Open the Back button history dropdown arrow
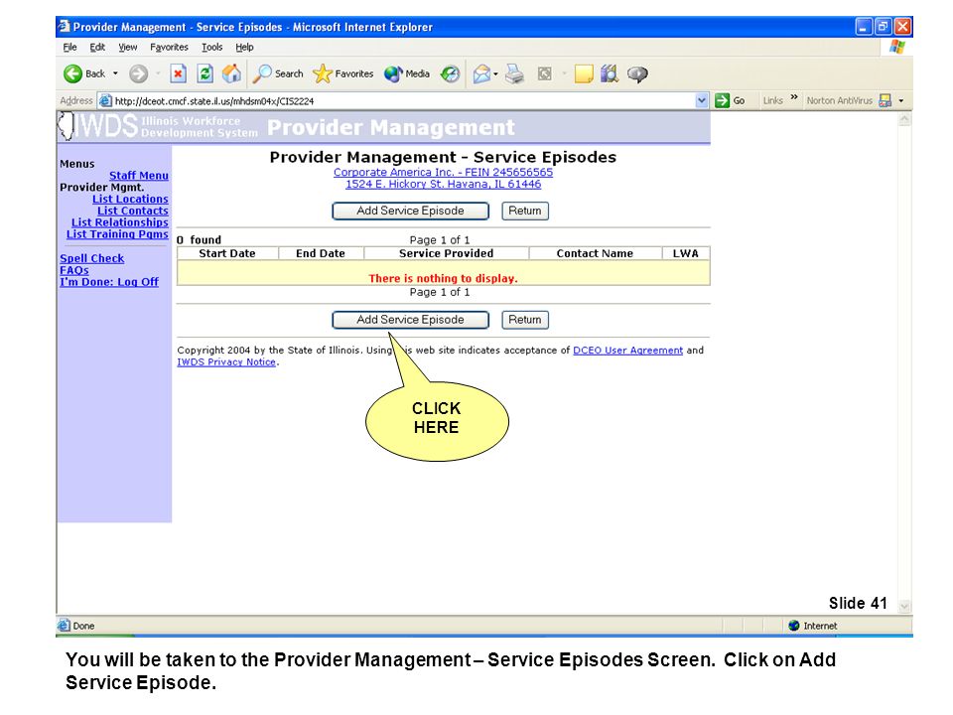953x715 pixels. tap(115, 74)
